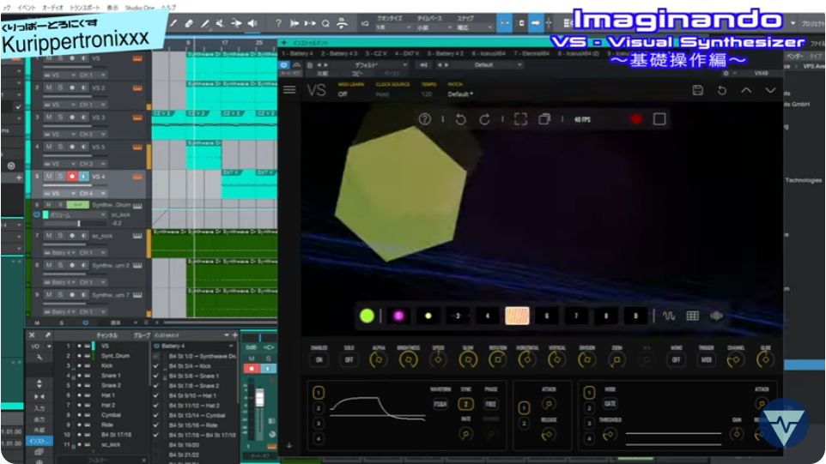The height and width of the screenshot is (464, 826).
Task: Click the redo arrow in visual toolbar
Action: click(484, 119)
